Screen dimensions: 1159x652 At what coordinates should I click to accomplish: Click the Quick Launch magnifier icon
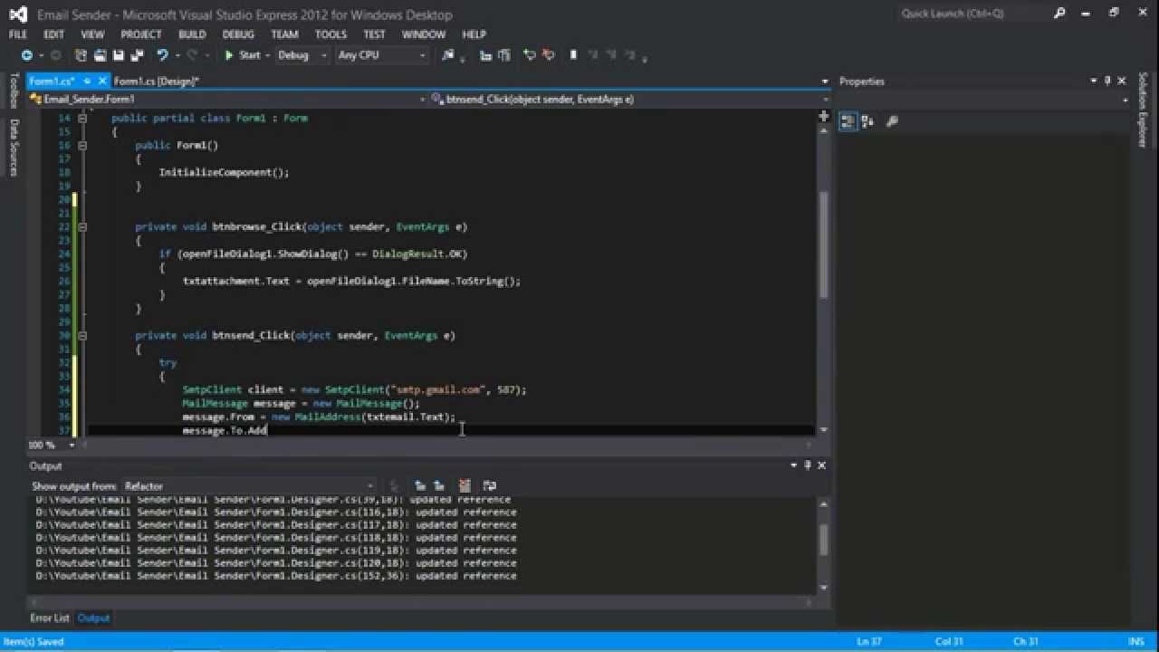[x=1059, y=14]
